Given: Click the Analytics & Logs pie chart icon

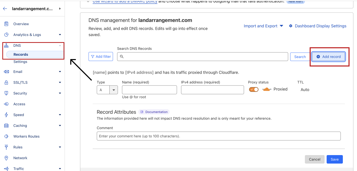Looking at the screenshot, I should 6,35.
